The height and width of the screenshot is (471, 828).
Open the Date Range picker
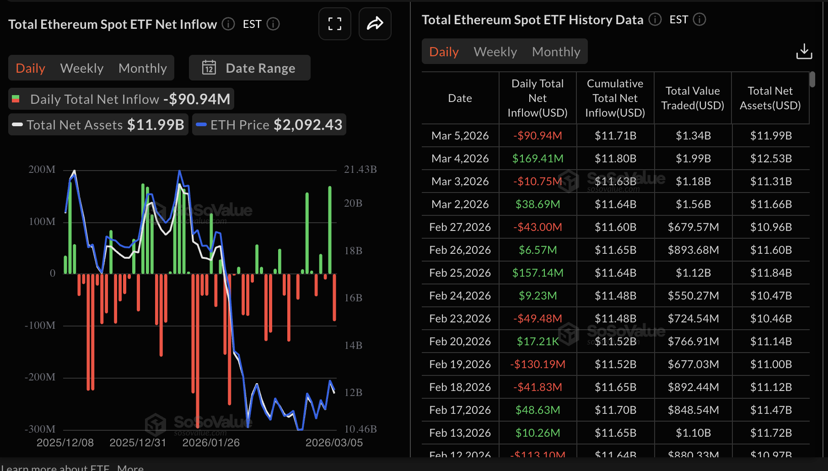[250, 68]
